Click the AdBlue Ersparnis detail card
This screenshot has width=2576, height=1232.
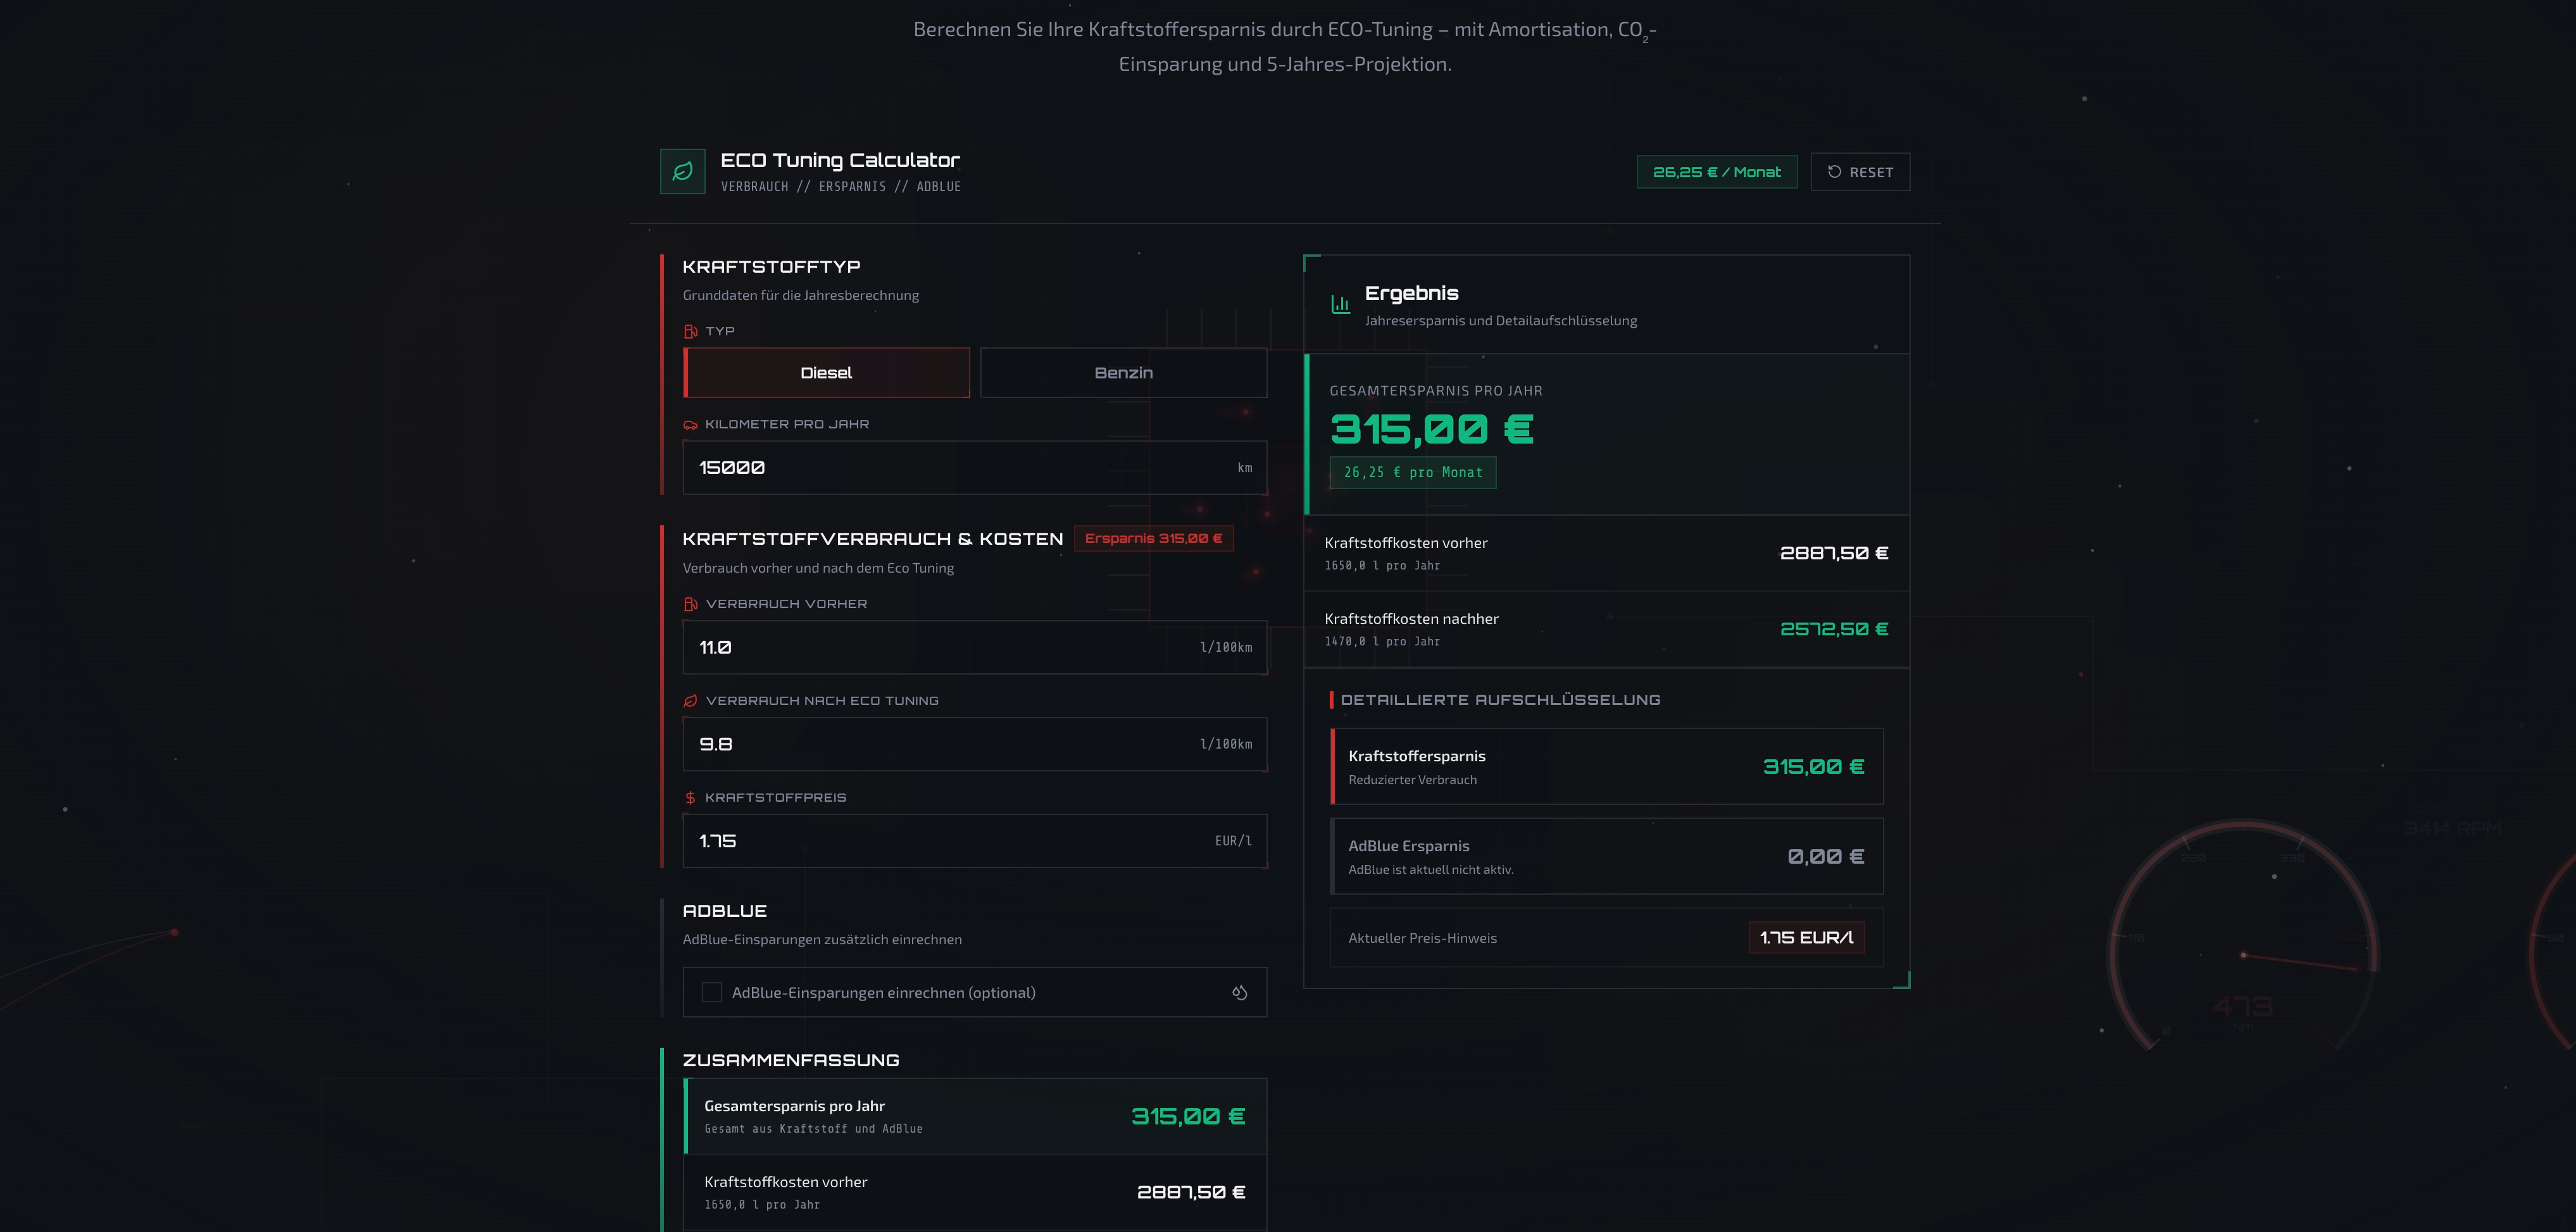point(1606,856)
